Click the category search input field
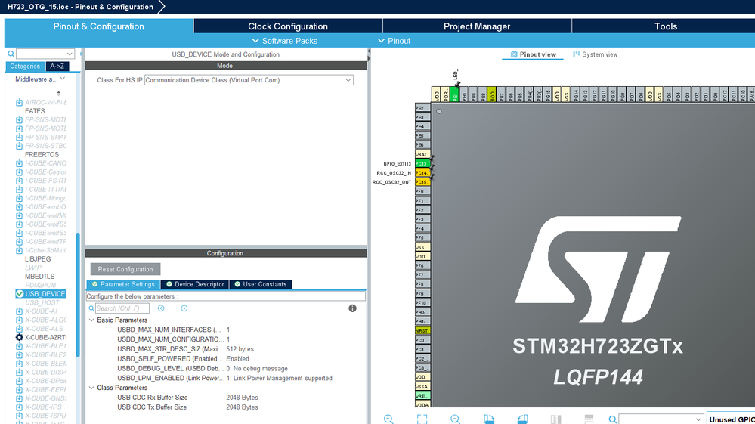The image size is (755, 424). pyautogui.click(x=42, y=54)
